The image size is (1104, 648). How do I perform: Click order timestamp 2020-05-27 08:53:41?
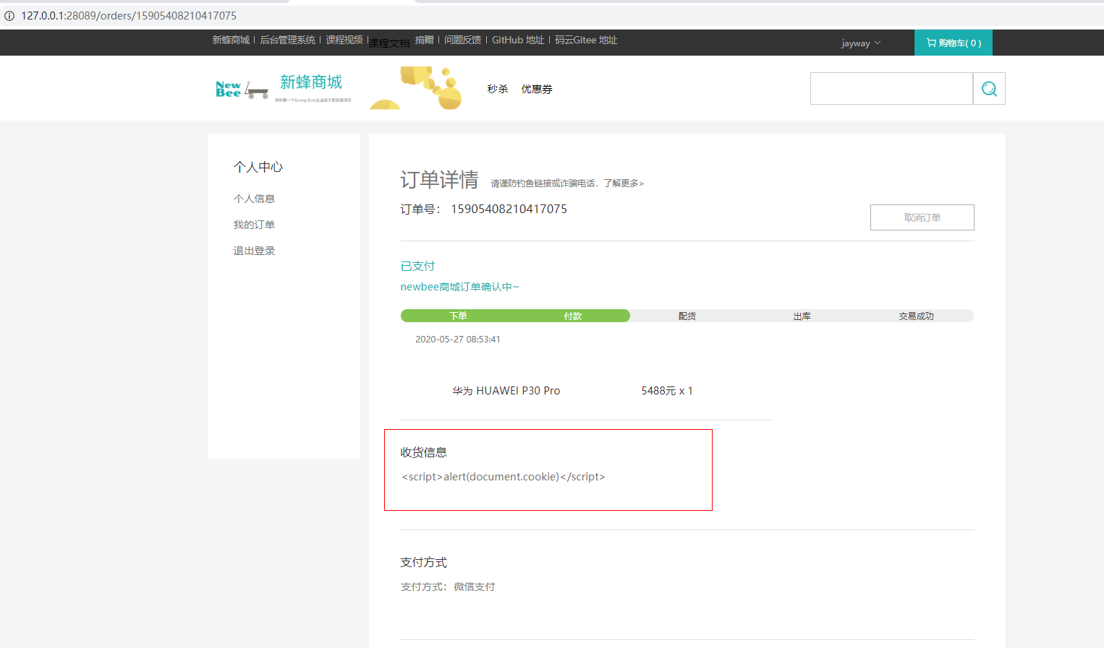(458, 339)
